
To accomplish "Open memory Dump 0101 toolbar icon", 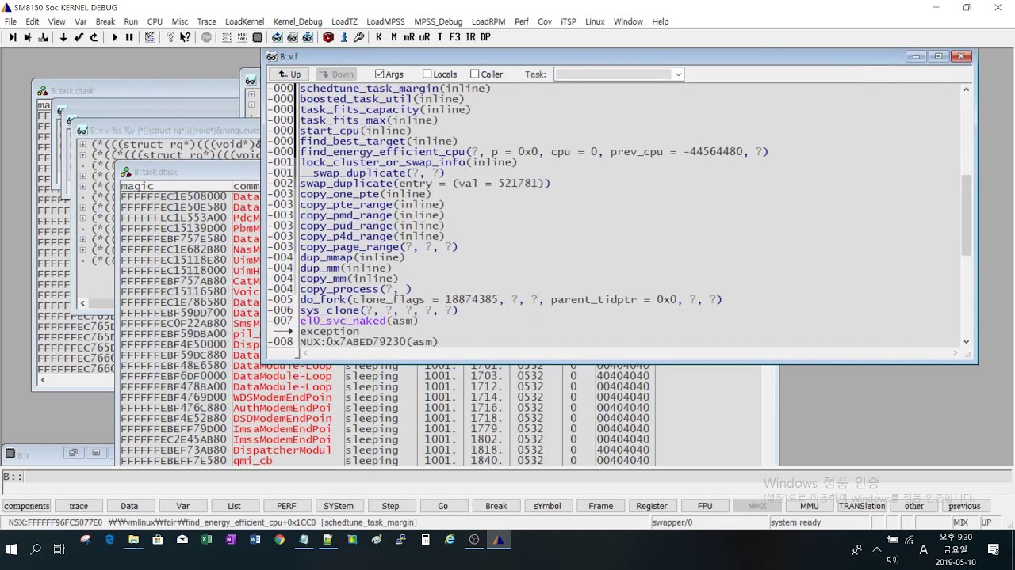I will coord(242,37).
